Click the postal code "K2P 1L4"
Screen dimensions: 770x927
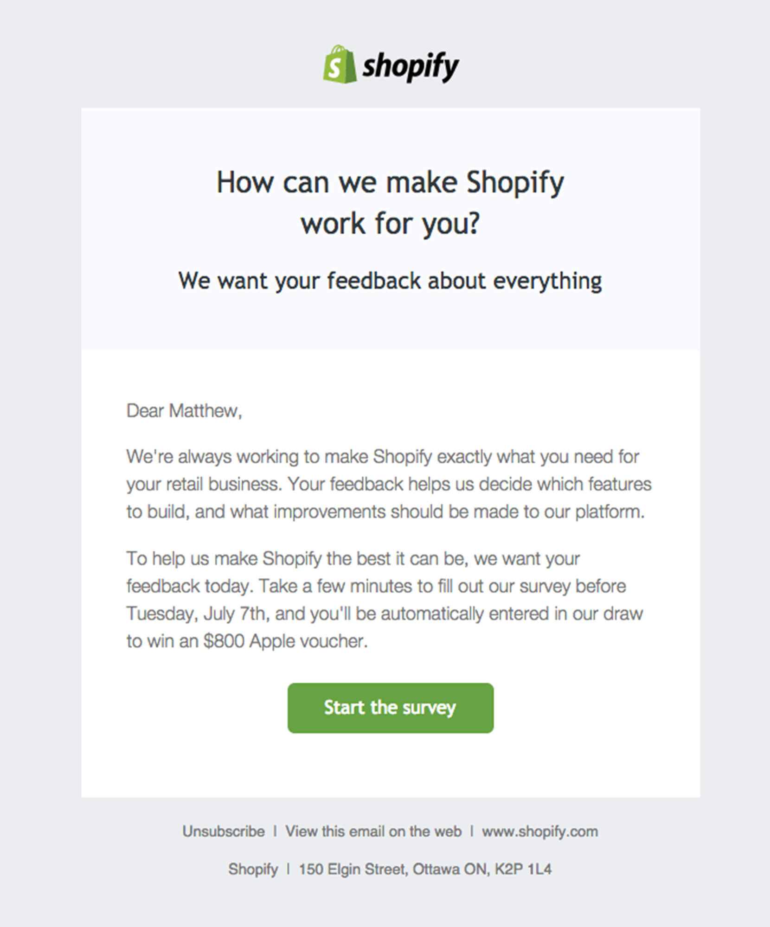(523, 869)
